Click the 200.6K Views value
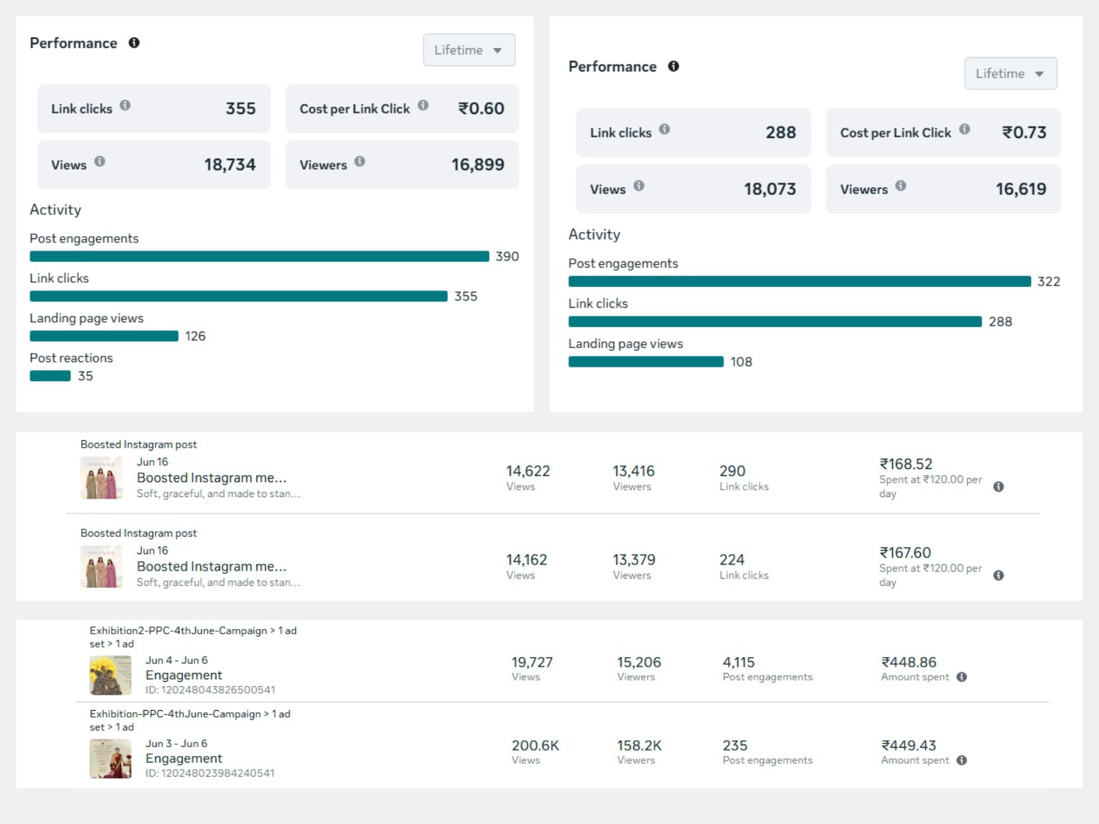The height and width of the screenshot is (824, 1099). (x=535, y=745)
